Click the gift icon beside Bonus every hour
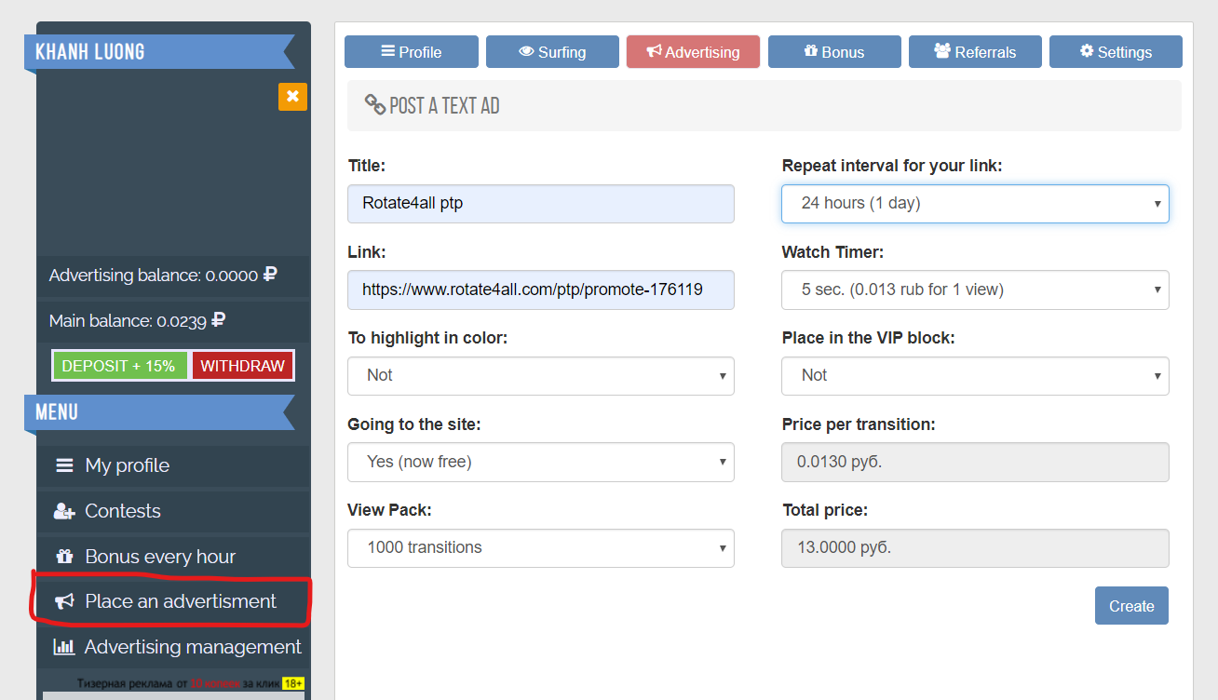 (64, 557)
